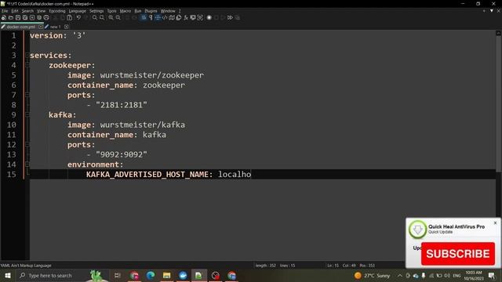Place the cursor after localho on line 15
Viewport: 502px width, 282px height.
pyautogui.click(x=251, y=174)
